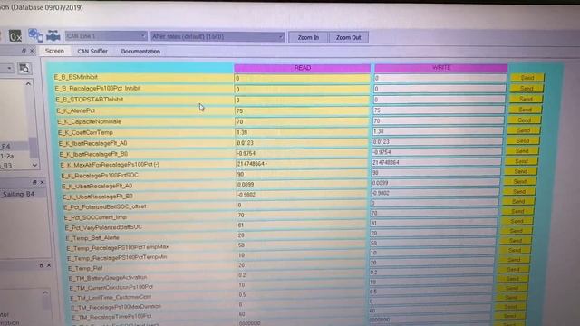Float the panel containing Sailing_B4
580x326 pixels.
click(x=34, y=182)
